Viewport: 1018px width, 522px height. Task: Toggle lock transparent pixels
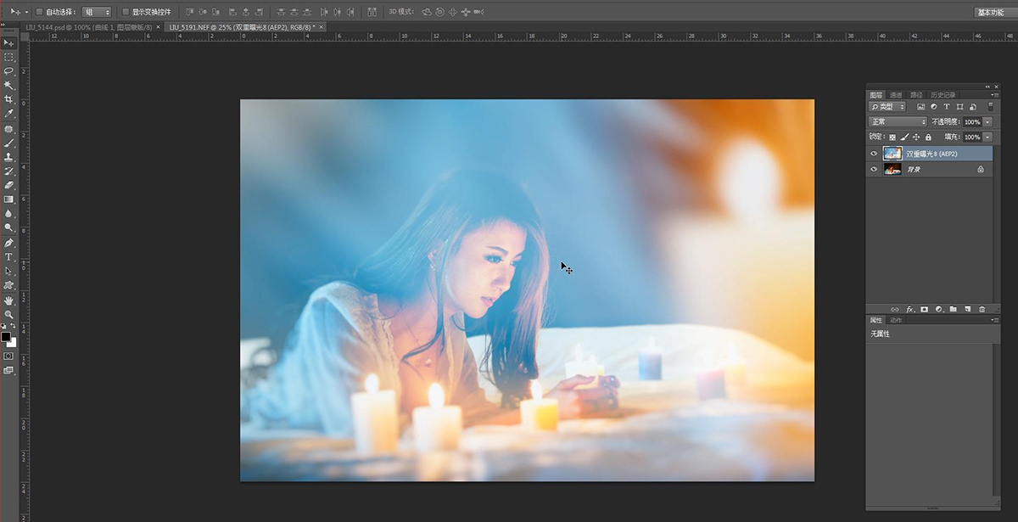[x=892, y=137]
